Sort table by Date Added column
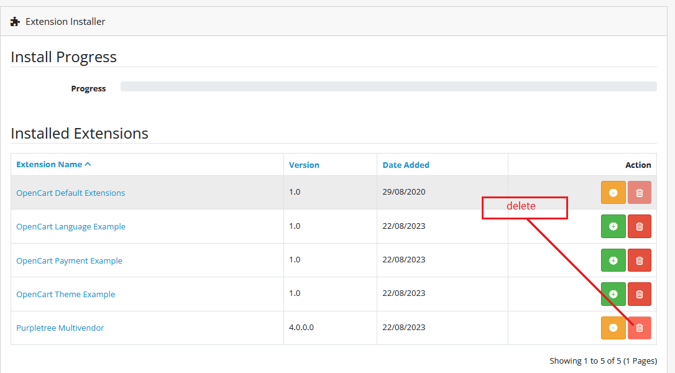 [406, 165]
